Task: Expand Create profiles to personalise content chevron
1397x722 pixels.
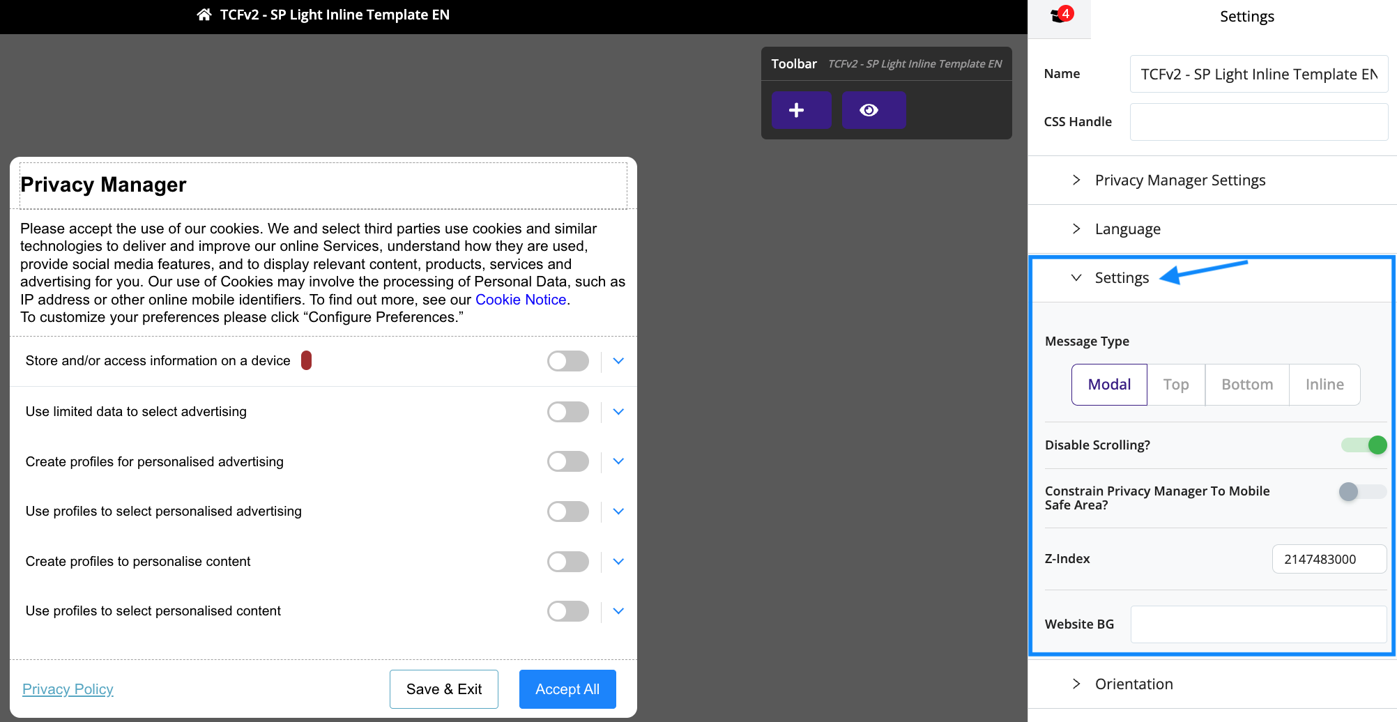Action: [618, 562]
